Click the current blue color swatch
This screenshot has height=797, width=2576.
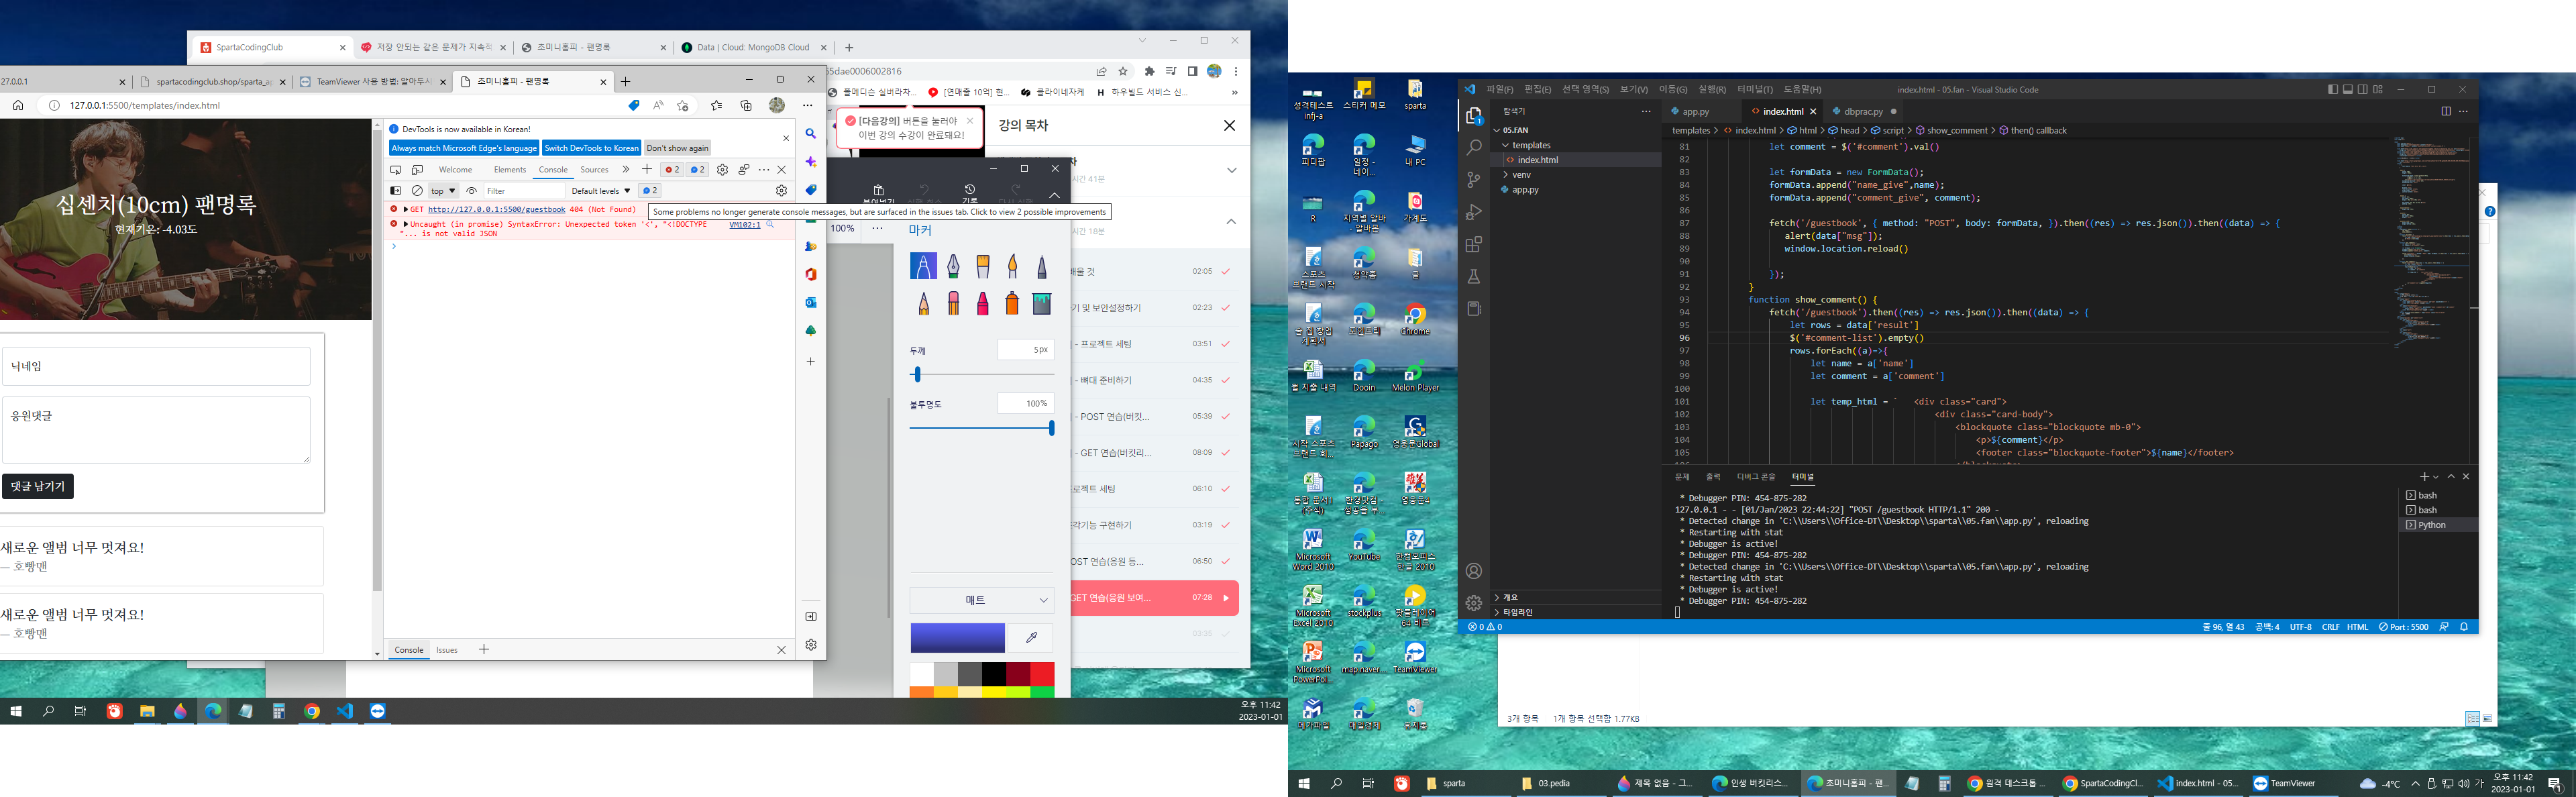pos(957,638)
